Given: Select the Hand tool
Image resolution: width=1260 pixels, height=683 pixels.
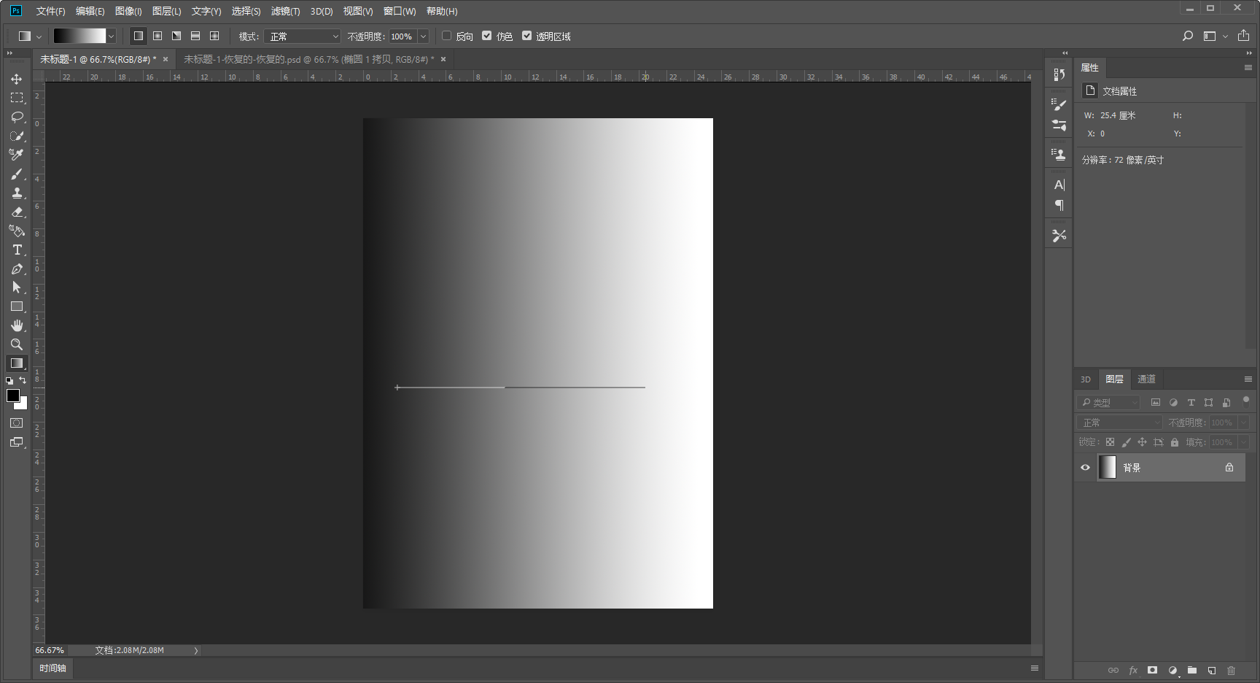Looking at the screenshot, I should tap(17, 325).
